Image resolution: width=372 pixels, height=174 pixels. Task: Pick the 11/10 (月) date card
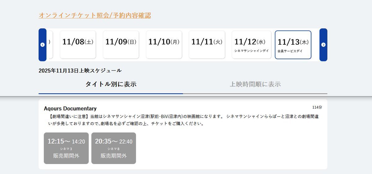click(164, 45)
